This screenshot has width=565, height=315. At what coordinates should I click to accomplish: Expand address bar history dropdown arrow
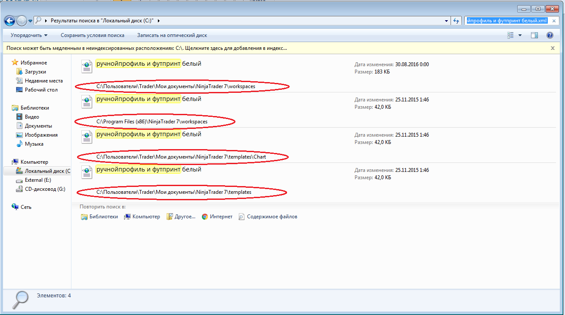coord(446,21)
